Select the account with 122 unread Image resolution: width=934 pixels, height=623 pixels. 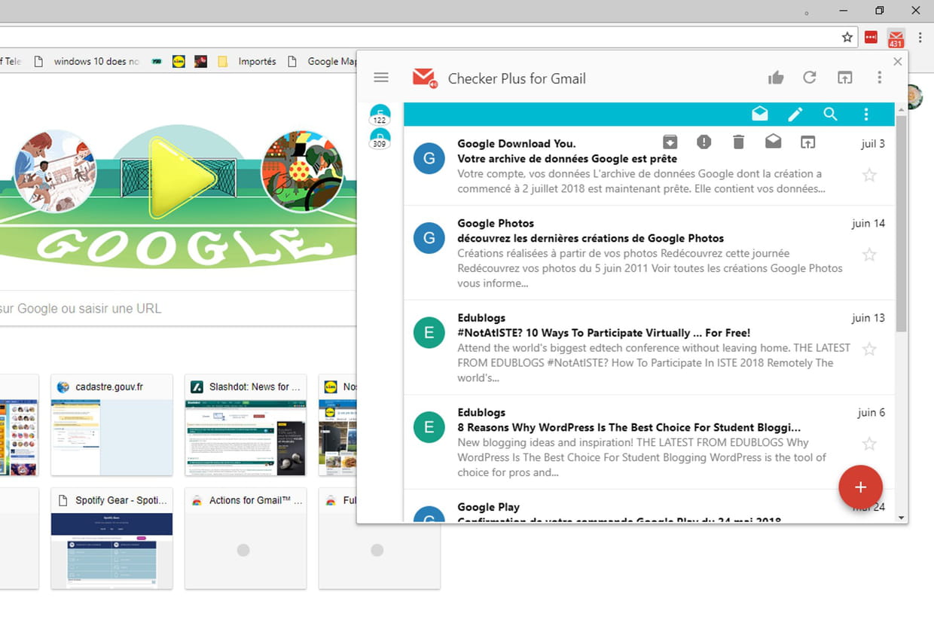[x=380, y=115]
